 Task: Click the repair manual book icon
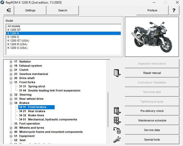pyautogui.click(x=117, y=73)
